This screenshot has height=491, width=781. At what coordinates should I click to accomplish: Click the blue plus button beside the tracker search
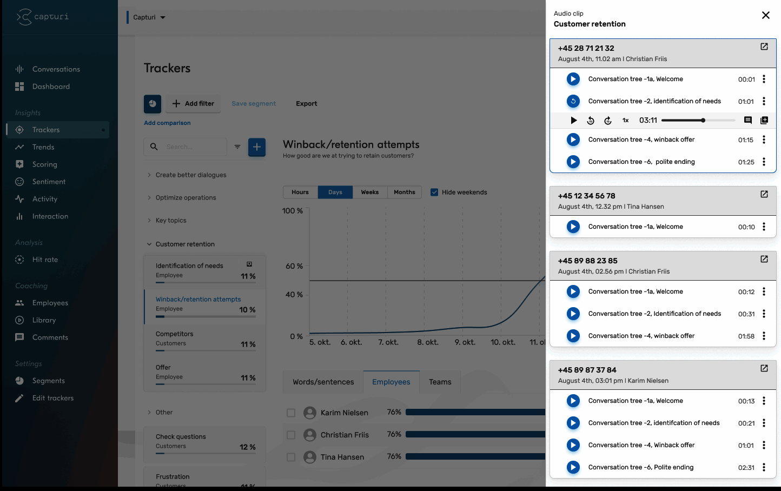(x=257, y=147)
